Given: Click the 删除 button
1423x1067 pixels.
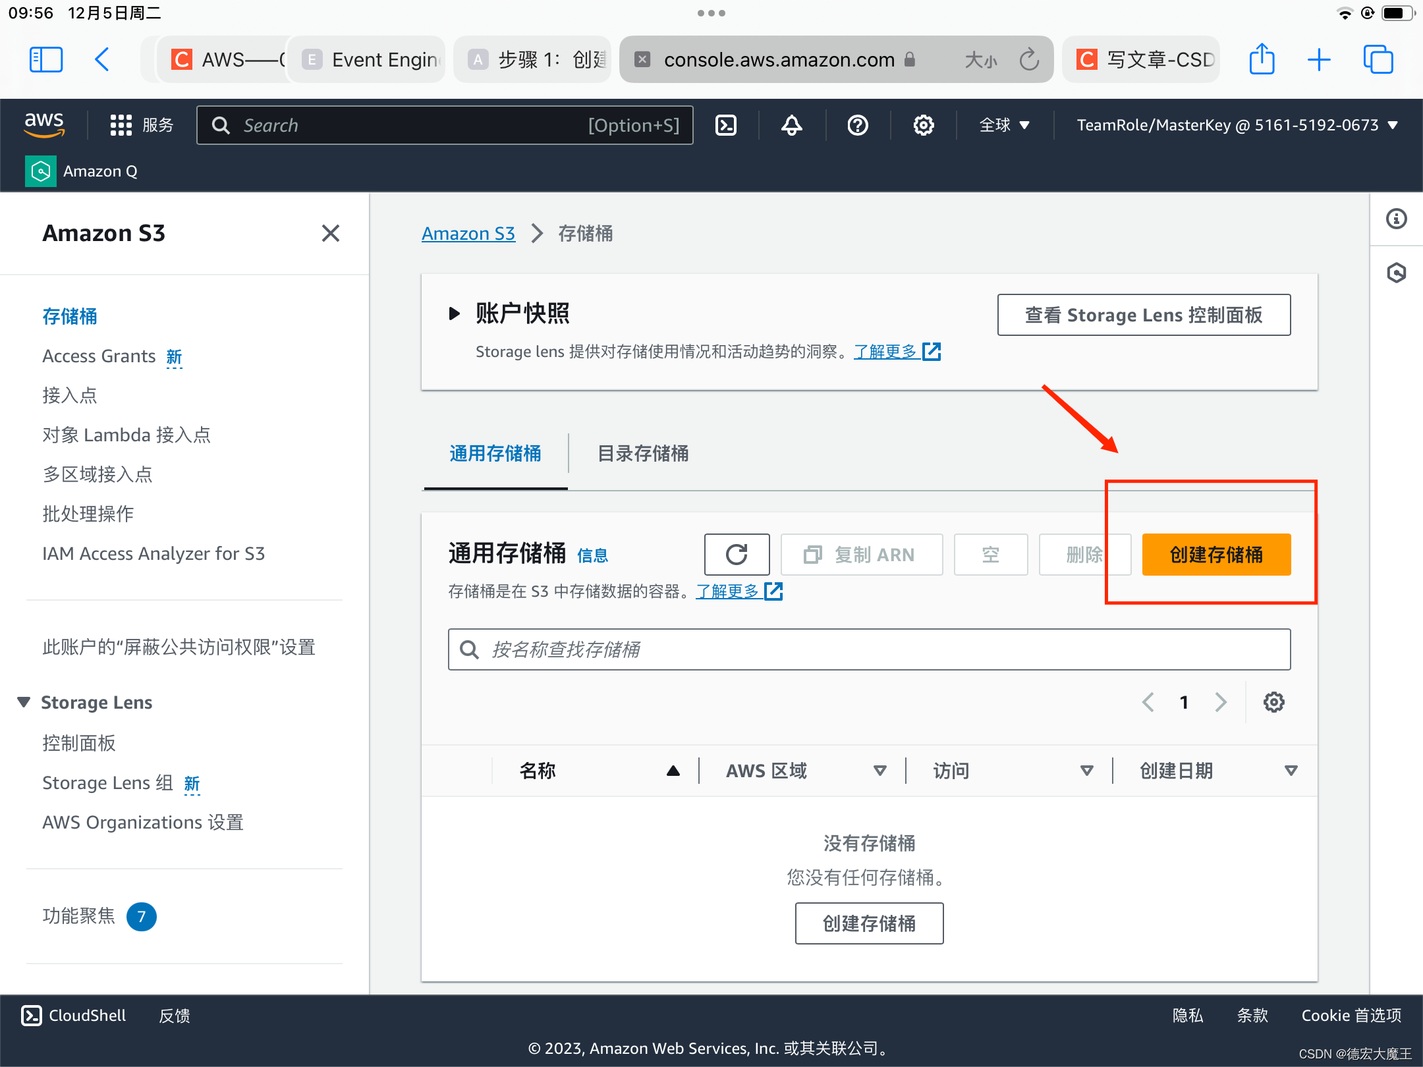Looking at the screenshot, I should 1084,555.
